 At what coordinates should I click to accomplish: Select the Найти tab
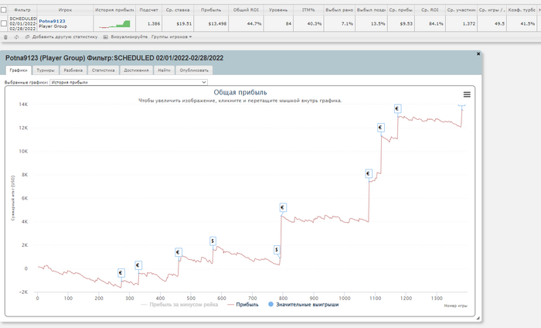point(164,70)
